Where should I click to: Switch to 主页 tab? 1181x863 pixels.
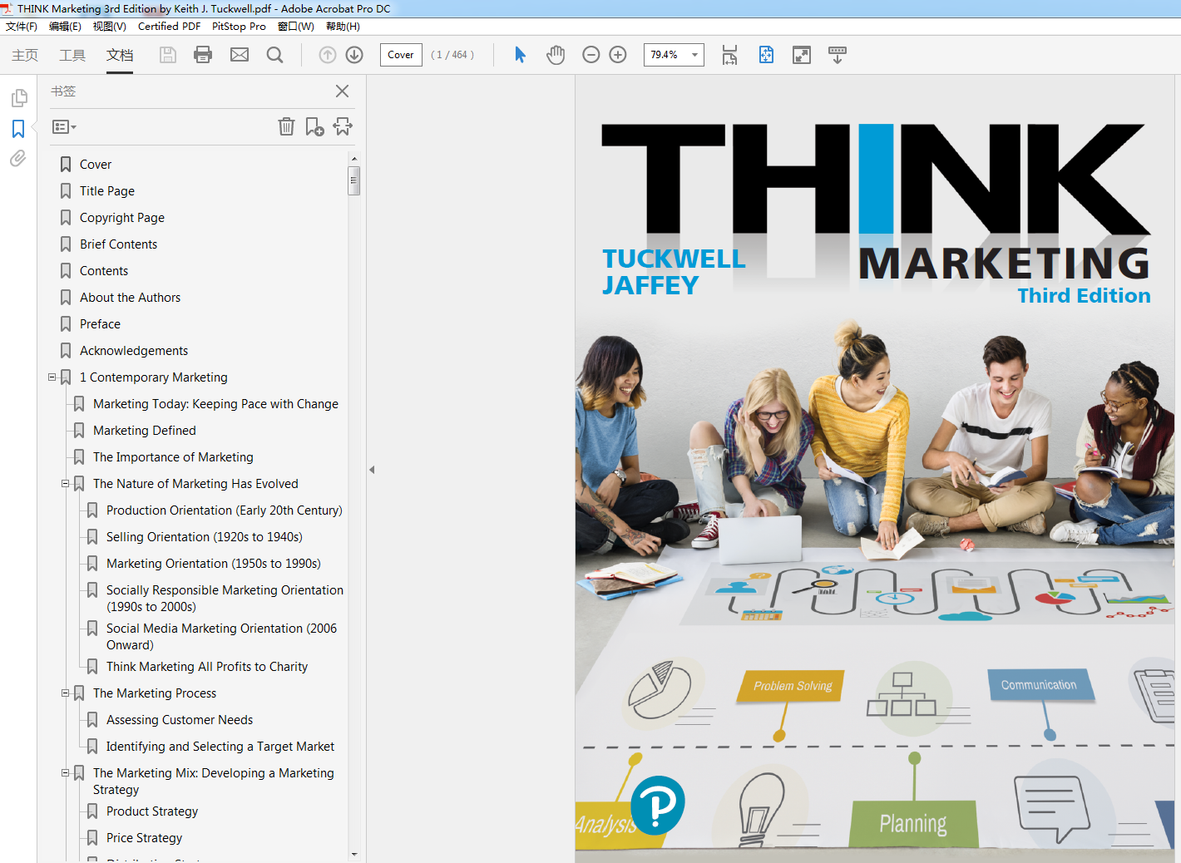click(x=25, y=55)
